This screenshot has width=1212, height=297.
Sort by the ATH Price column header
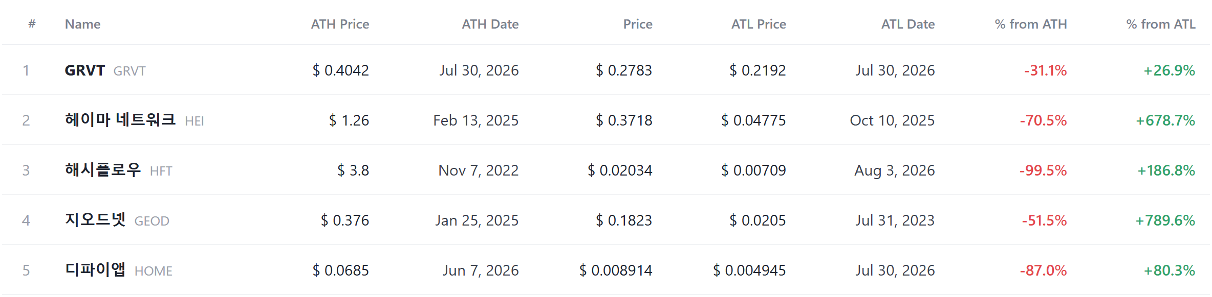point(340,24)
